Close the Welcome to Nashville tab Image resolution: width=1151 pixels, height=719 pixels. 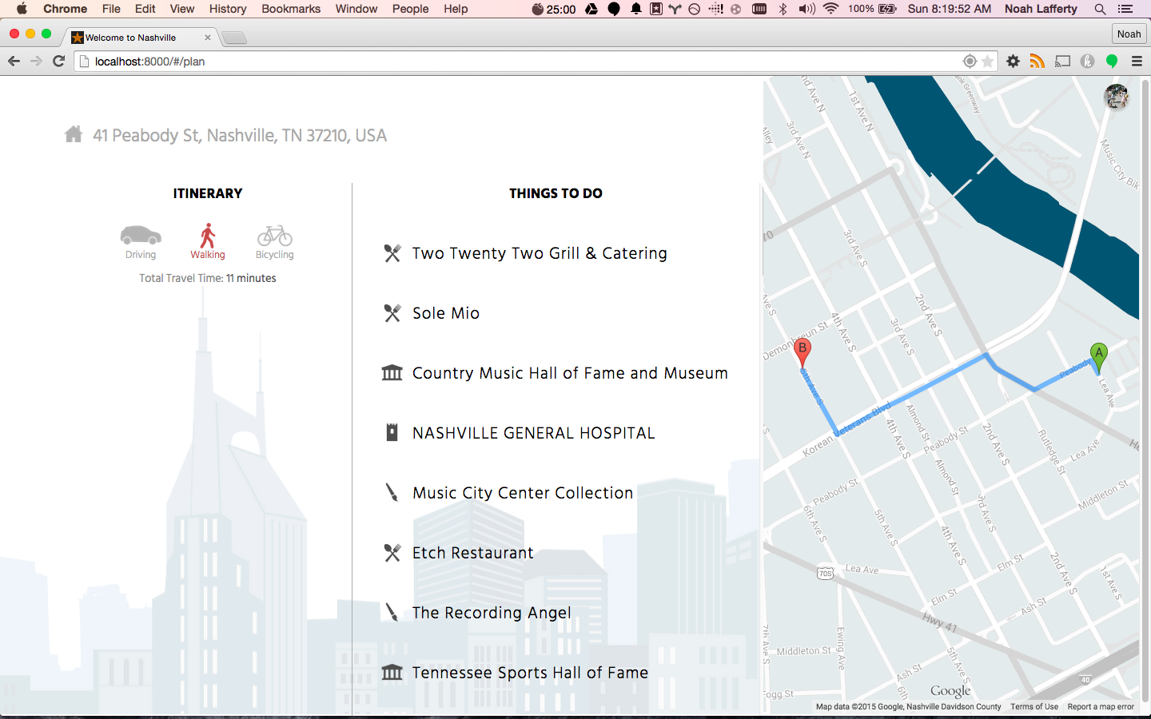[208, 38]
